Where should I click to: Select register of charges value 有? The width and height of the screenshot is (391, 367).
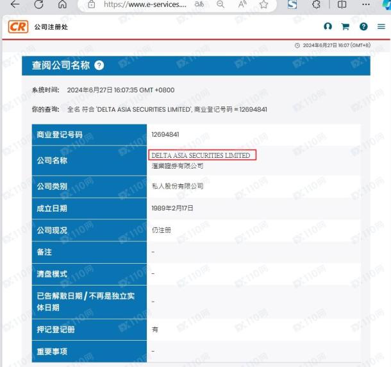pos(155,330)
